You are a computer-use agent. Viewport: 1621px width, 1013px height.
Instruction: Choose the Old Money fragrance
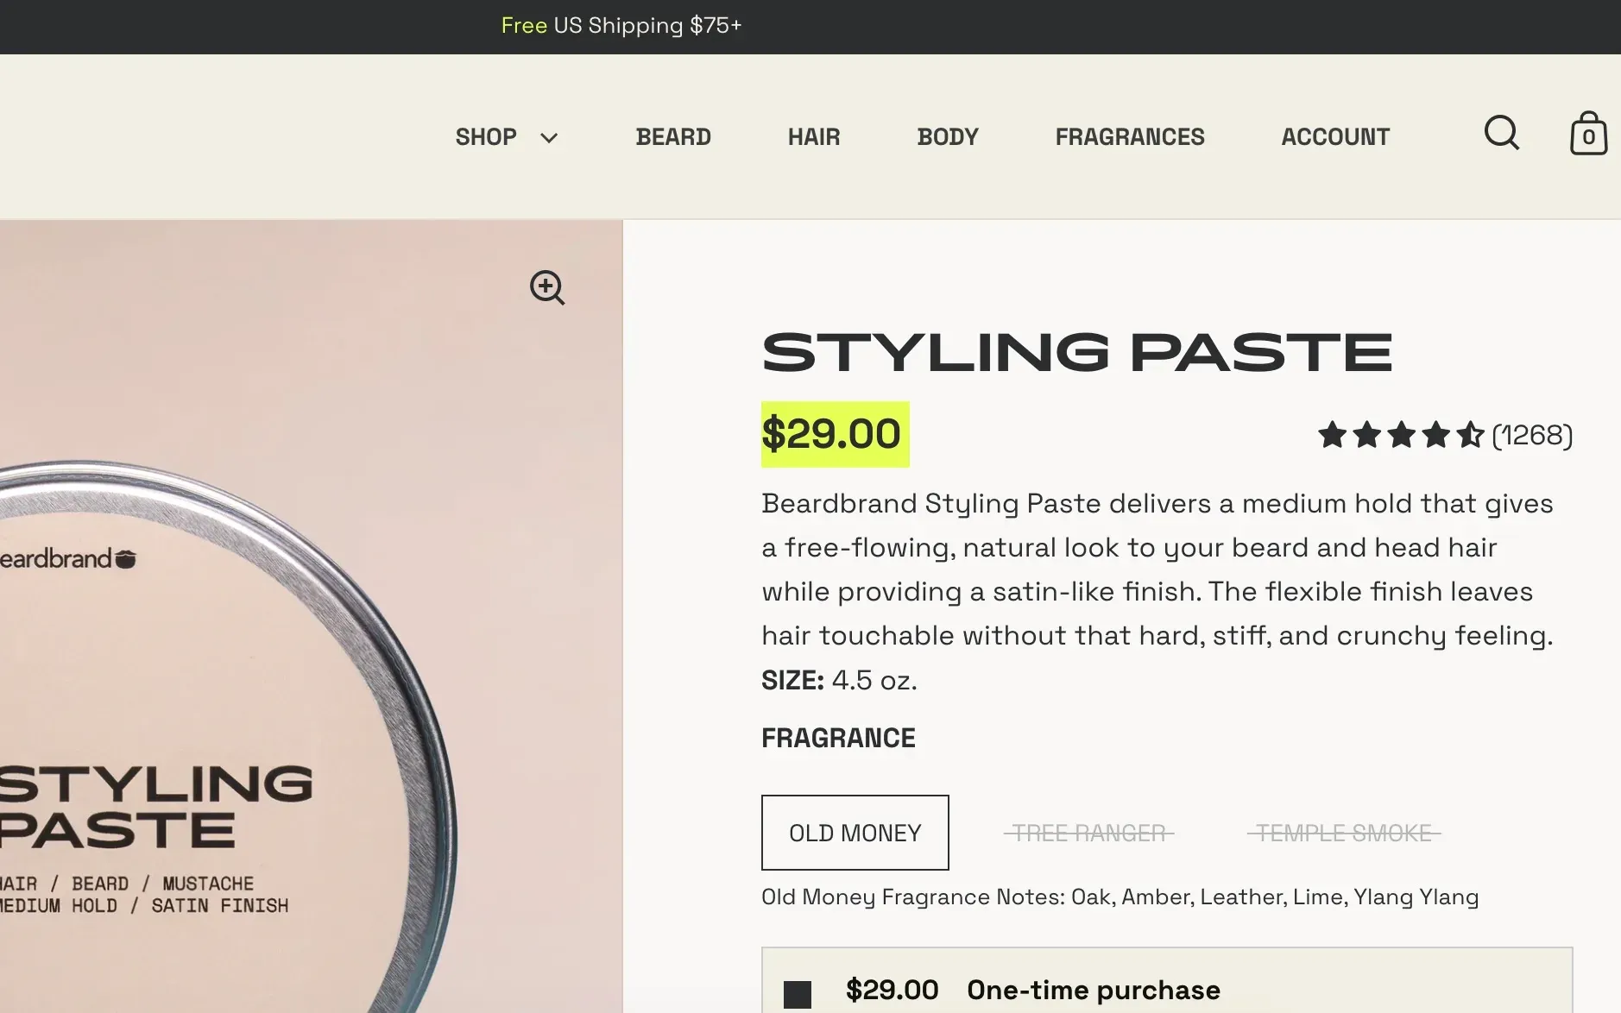coord(855,833)
